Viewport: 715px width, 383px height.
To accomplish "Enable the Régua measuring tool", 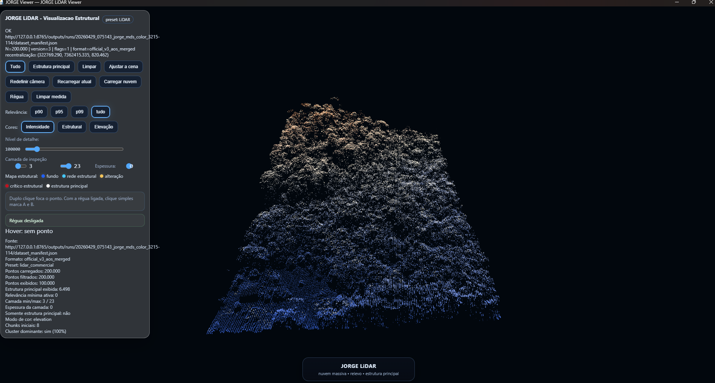I will (x=17, y=97).
